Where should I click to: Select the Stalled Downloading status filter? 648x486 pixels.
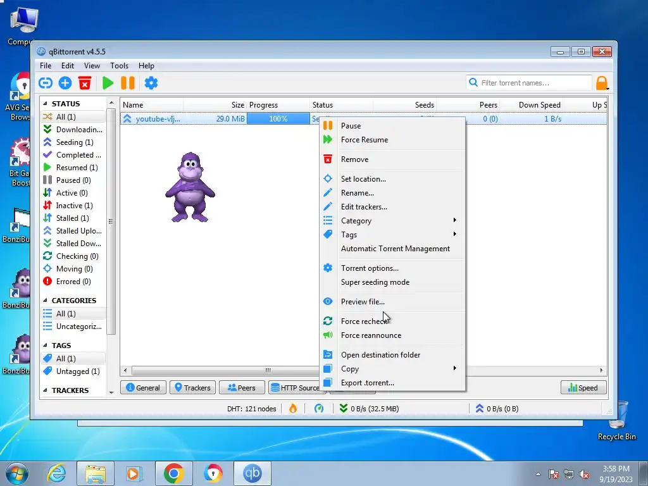click(x=73, y=244)
